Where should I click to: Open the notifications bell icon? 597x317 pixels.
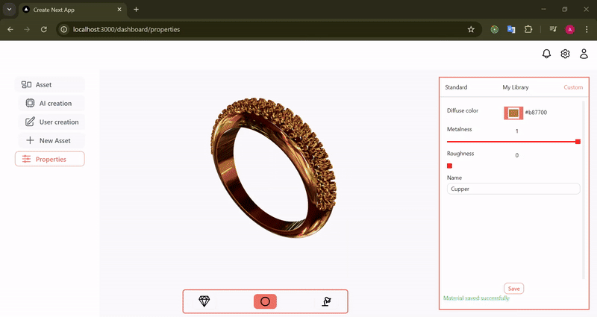pos(546,54)
